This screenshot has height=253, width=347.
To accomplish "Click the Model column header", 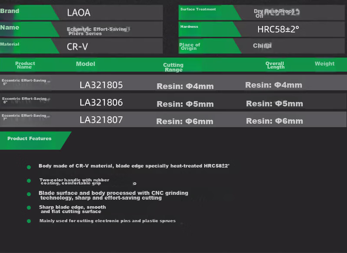I will [85, 64].
